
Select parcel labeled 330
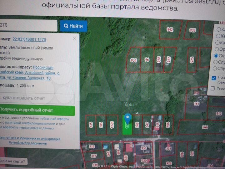pyautogui.click(x=143, y=148)
